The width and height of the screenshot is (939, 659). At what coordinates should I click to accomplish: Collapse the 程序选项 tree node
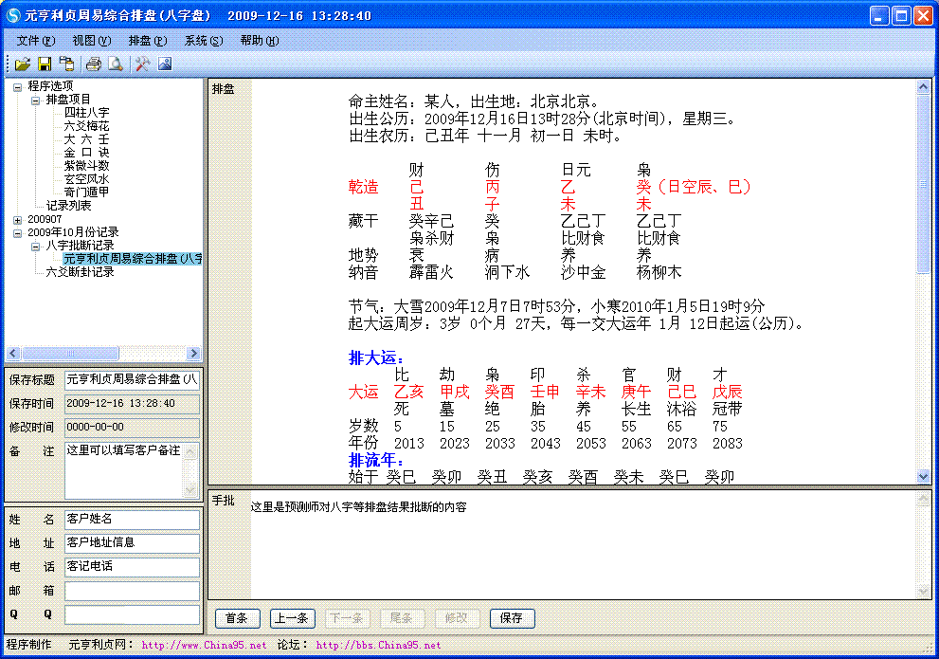pos(17,87)
